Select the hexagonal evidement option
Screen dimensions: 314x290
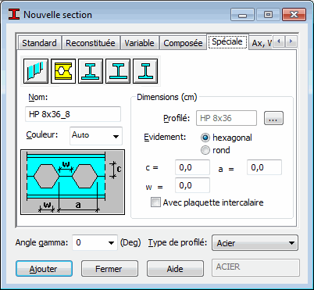click(x=205, y=138)
